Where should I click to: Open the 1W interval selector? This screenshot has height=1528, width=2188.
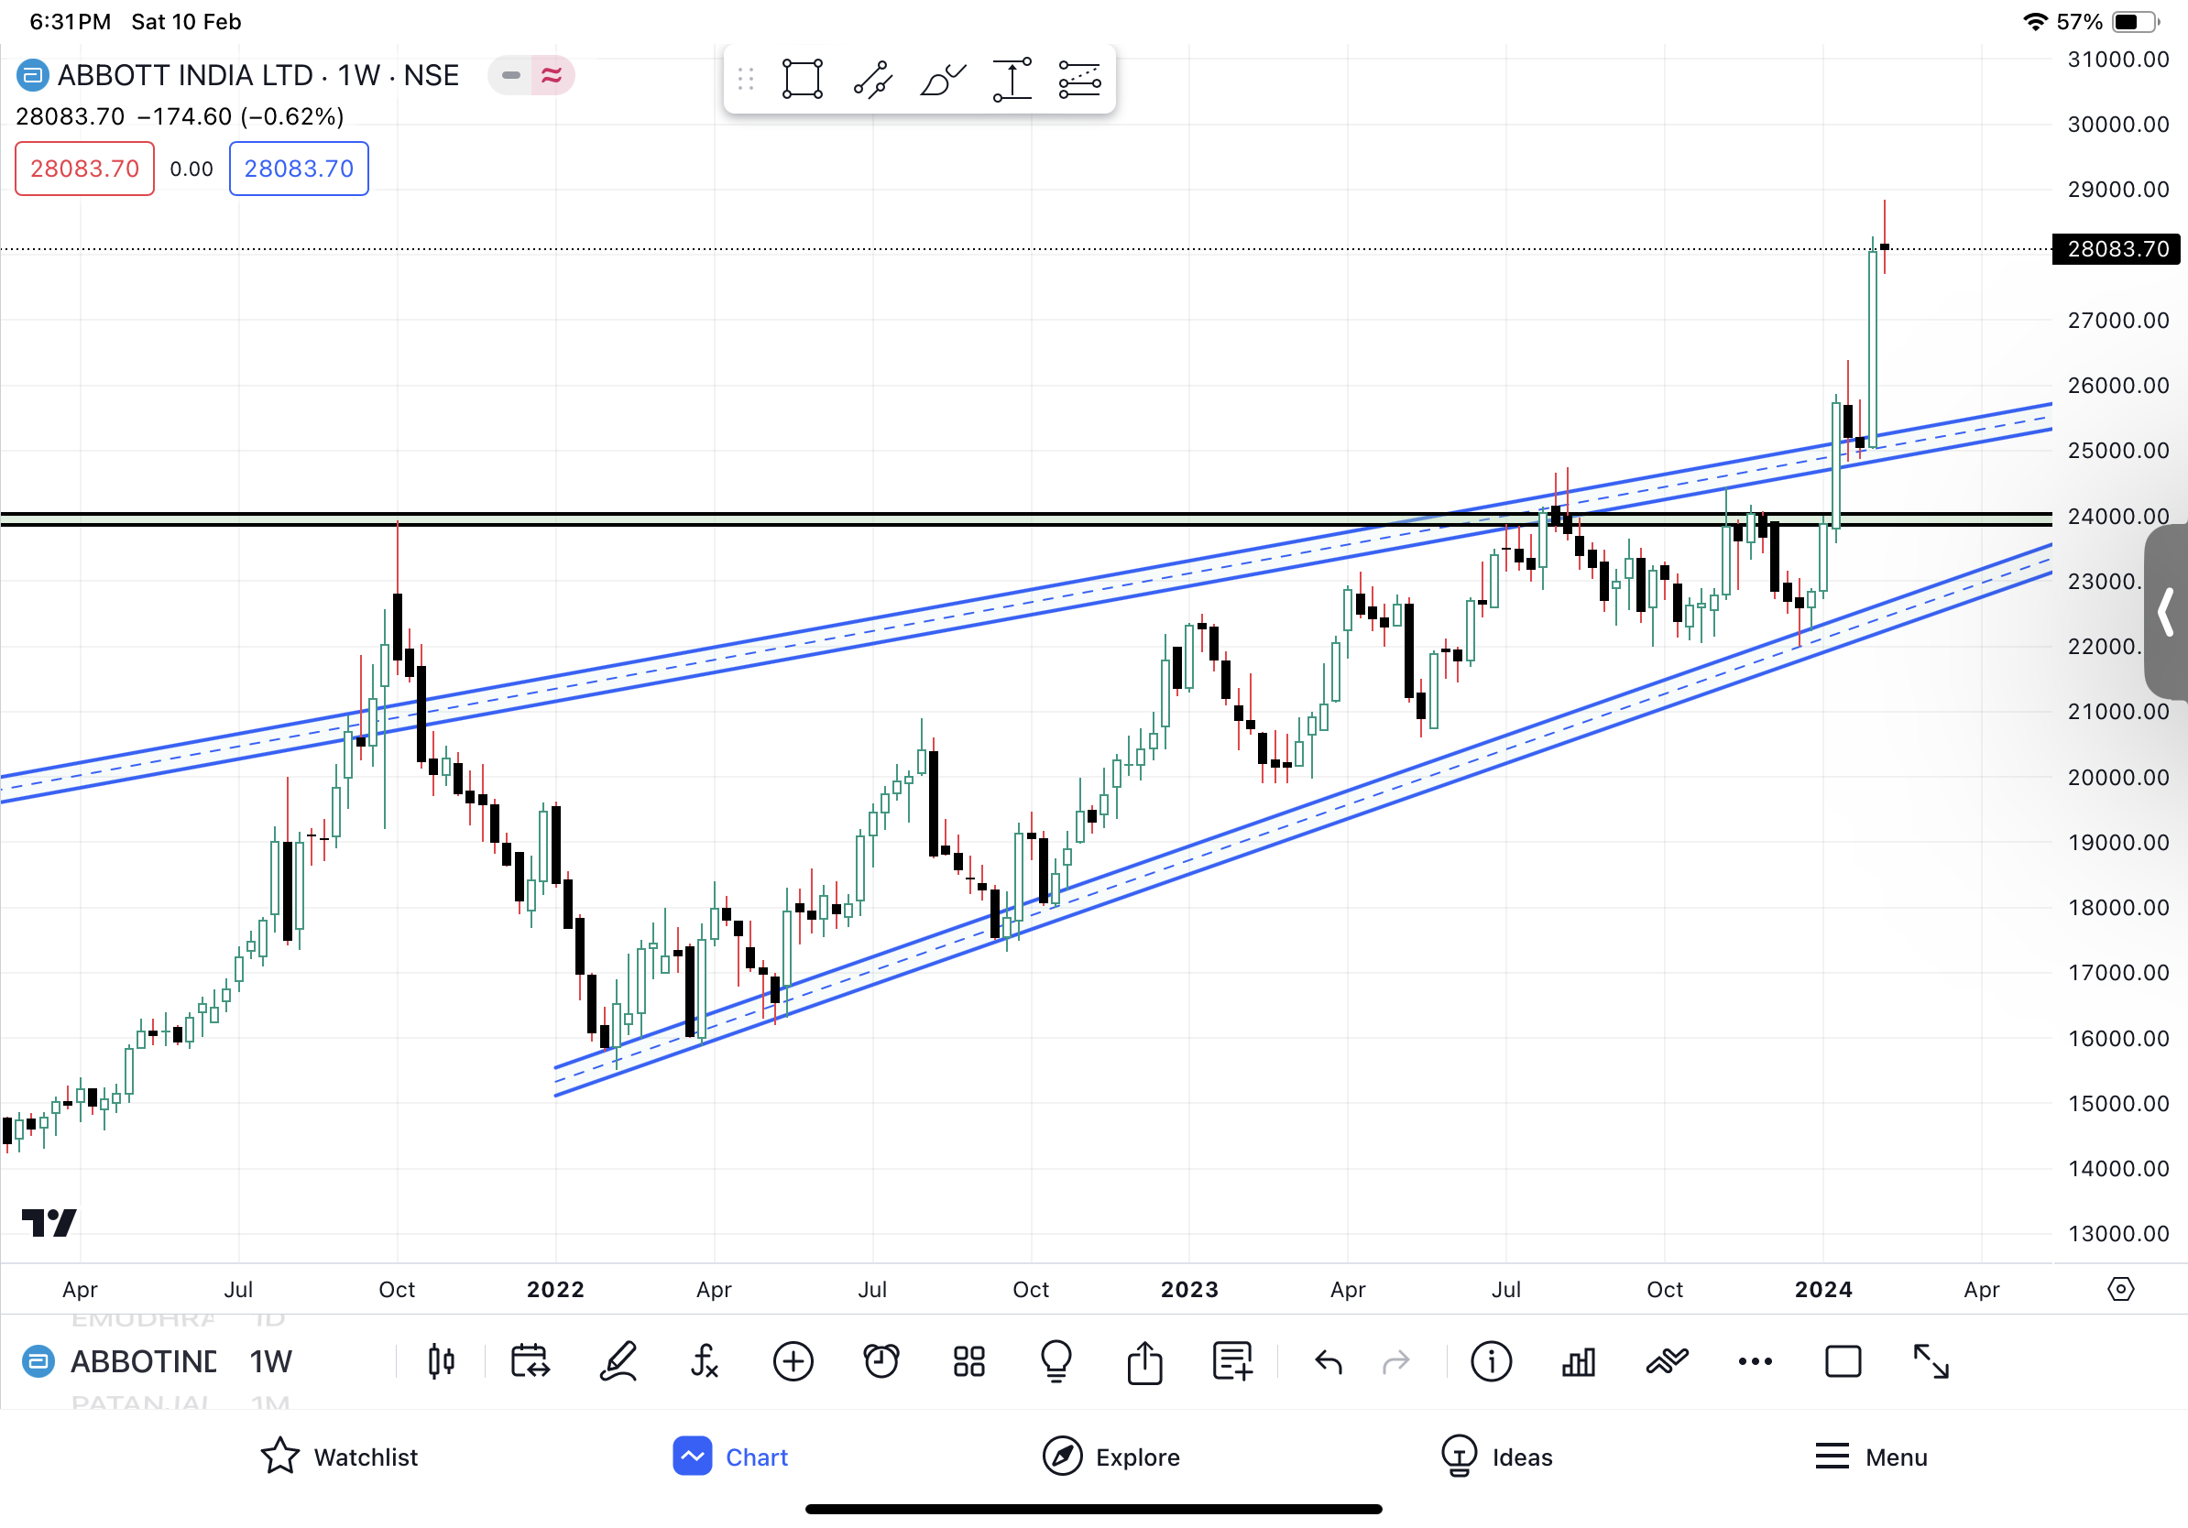[x=270, y=1362]
